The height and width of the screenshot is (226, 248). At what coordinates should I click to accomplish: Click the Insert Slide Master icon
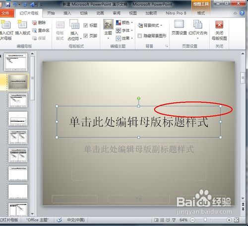(x=5, y=24)
